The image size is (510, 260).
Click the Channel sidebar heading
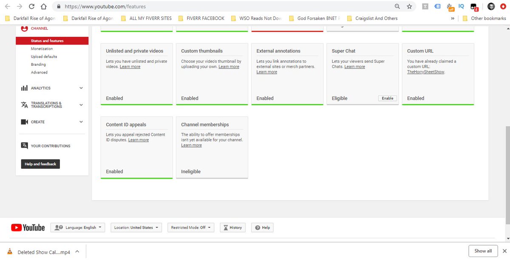pyautogui.click(x=40, y=28)
